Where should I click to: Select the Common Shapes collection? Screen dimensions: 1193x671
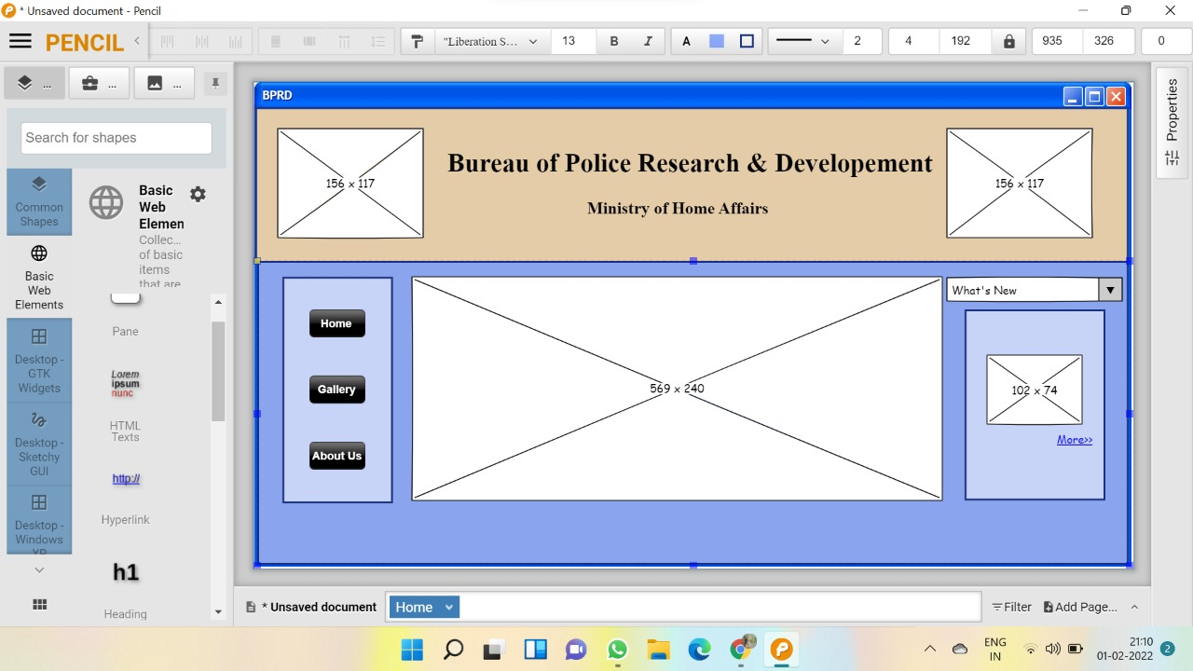tap(39, 201)
